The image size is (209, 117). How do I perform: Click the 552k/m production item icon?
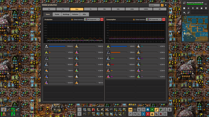[x=46, y=46]
